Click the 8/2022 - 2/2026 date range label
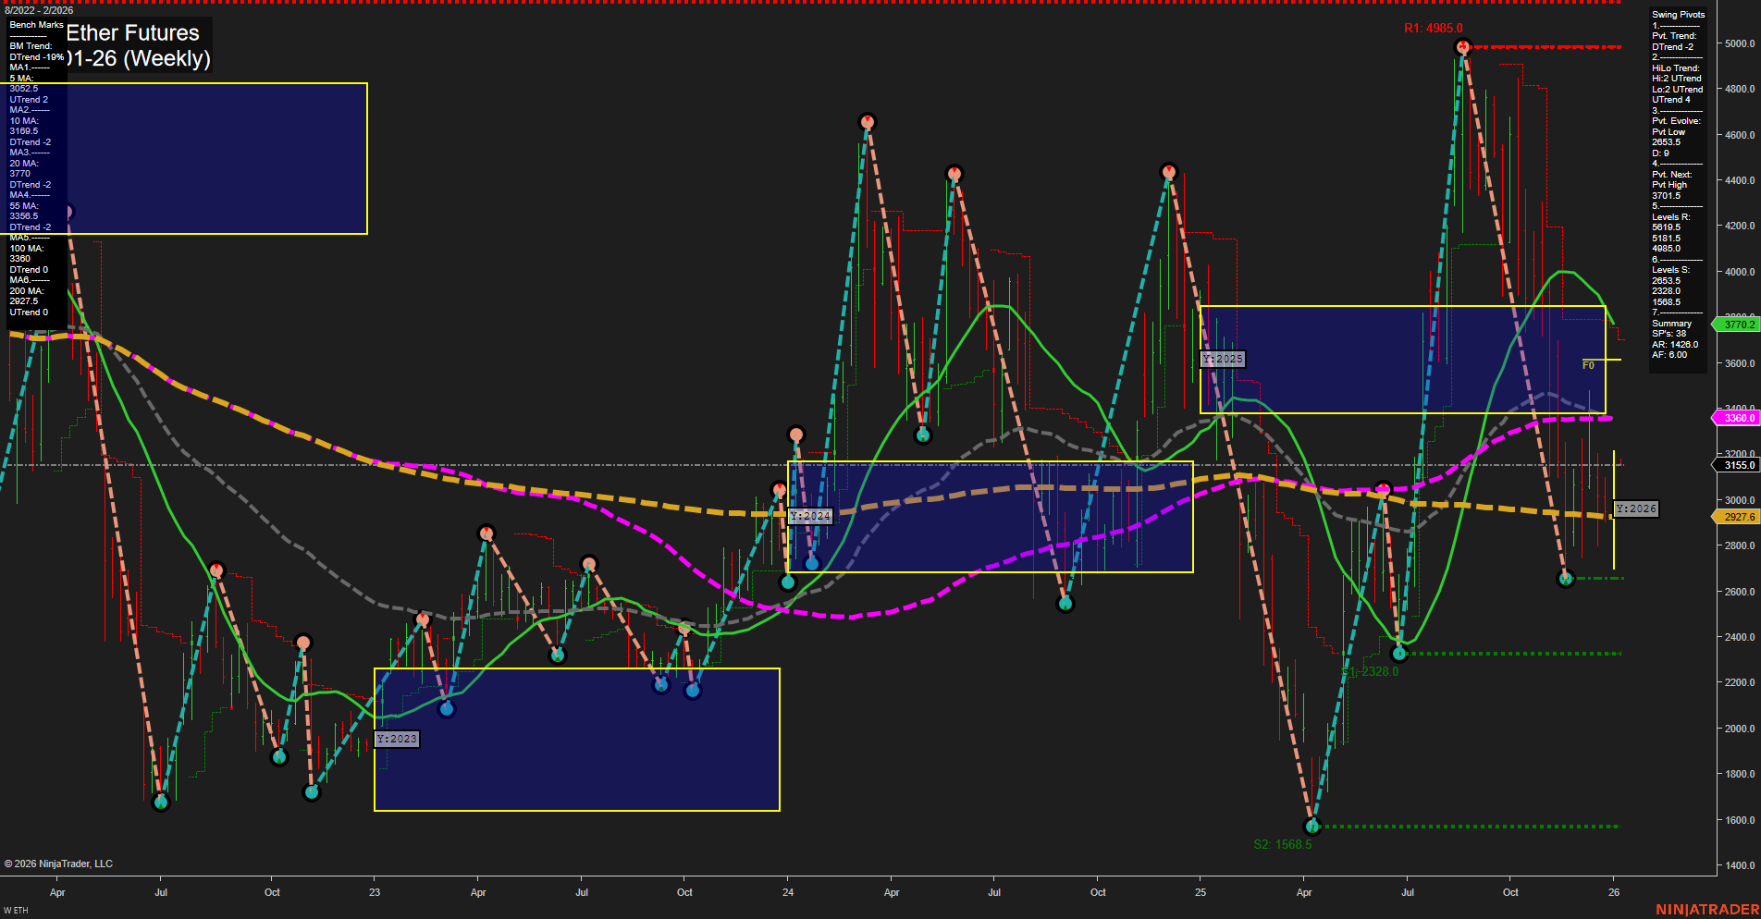This screenshot has height=919, width=1761. 39,9
